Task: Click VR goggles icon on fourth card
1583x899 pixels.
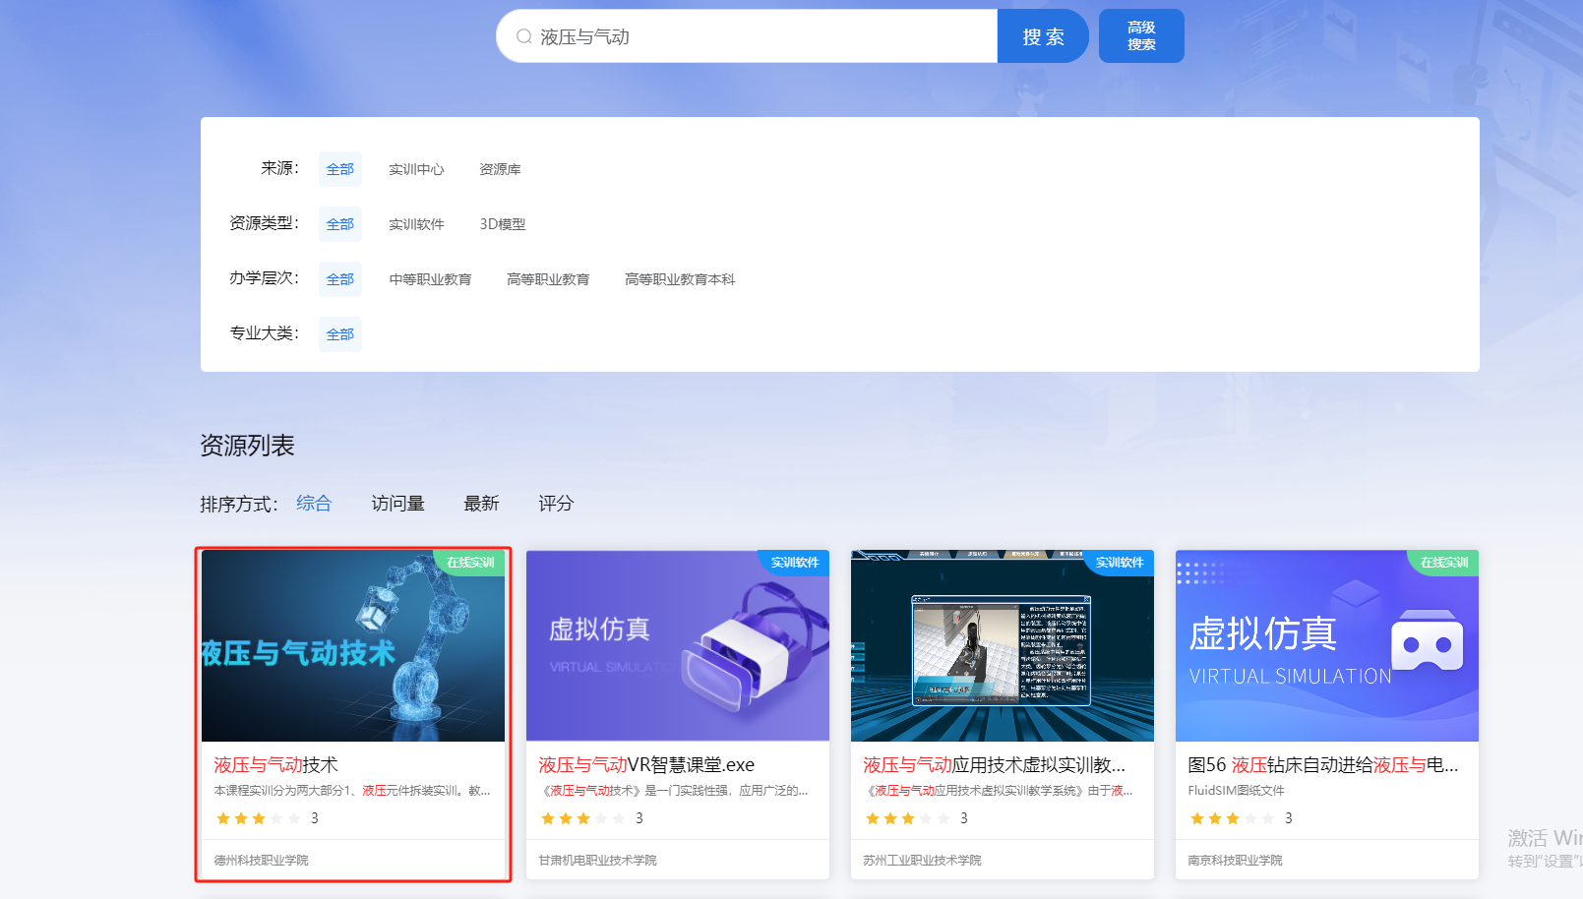Action: 1427,643
